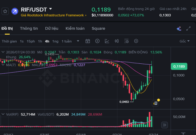Click the add plus circle icon
196x135 pixels.
point(97,41)
